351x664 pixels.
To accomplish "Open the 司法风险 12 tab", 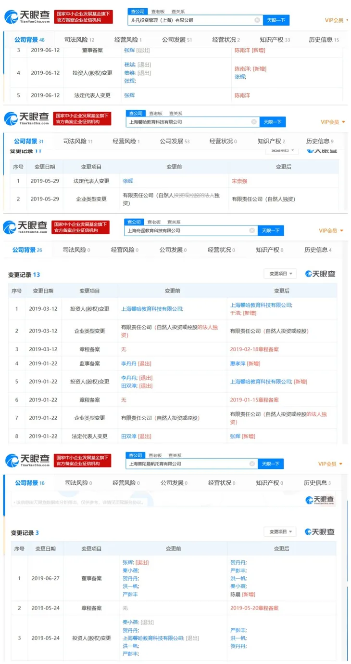I will [x=79, y=40].
